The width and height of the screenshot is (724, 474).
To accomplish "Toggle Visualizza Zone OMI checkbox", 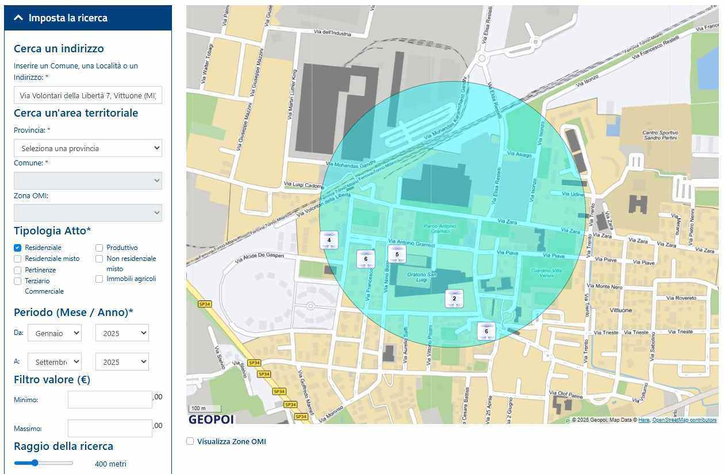I will pos(190,441).
